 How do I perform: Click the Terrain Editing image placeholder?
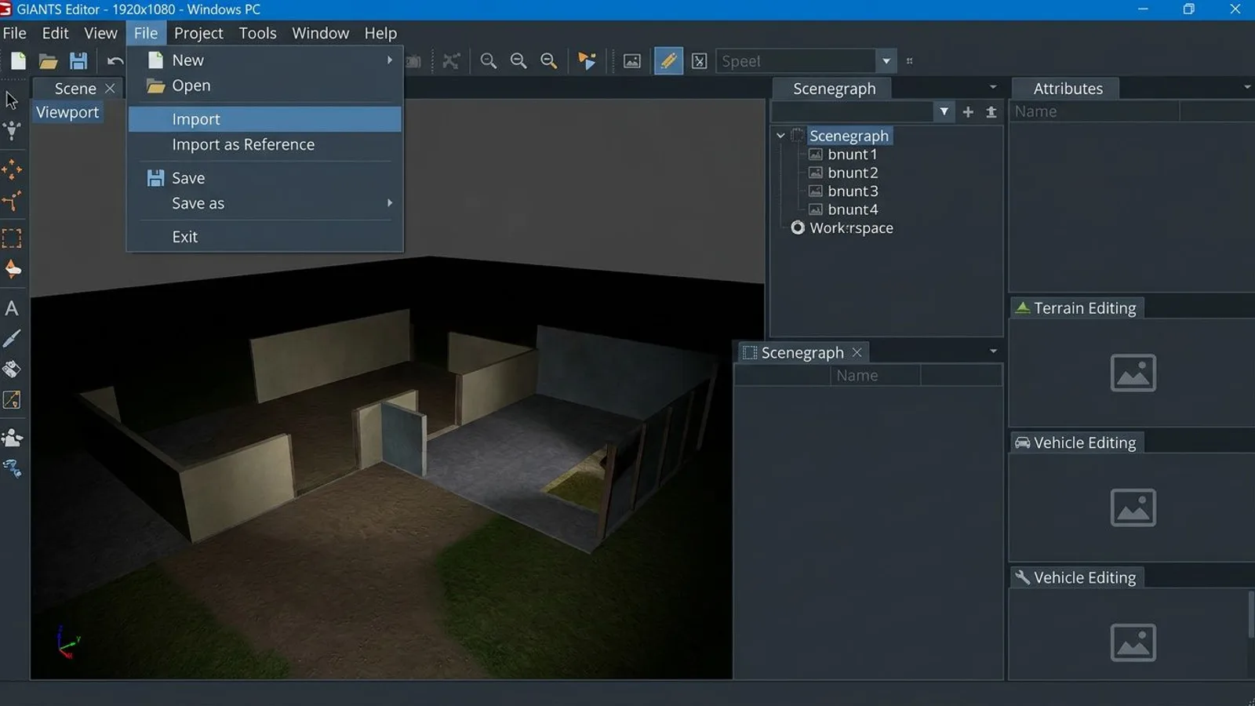point(1133,373)
